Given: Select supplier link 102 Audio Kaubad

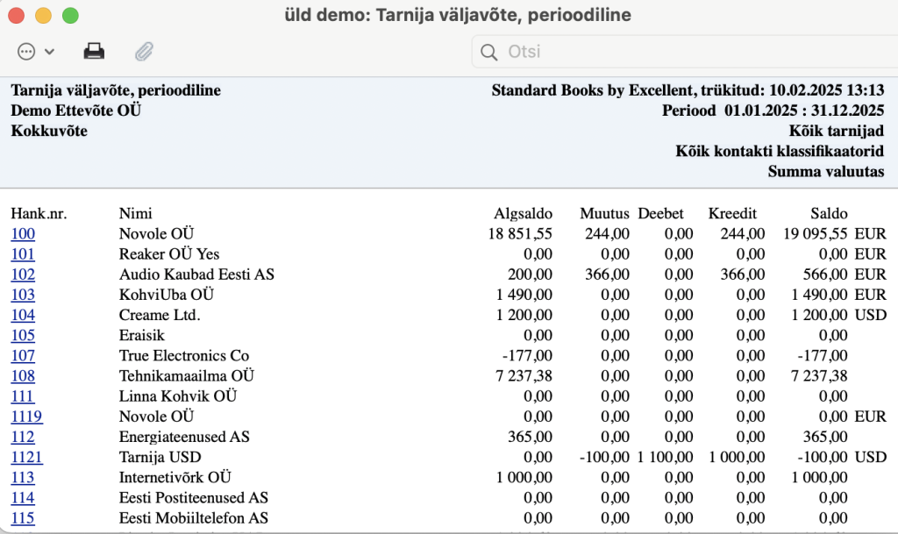Looking at the screenshot, I should tap(23, 274).
